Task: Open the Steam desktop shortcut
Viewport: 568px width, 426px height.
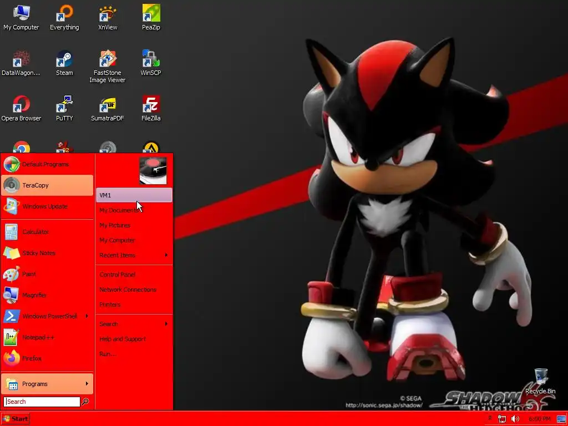Action: tap(64, 63)
